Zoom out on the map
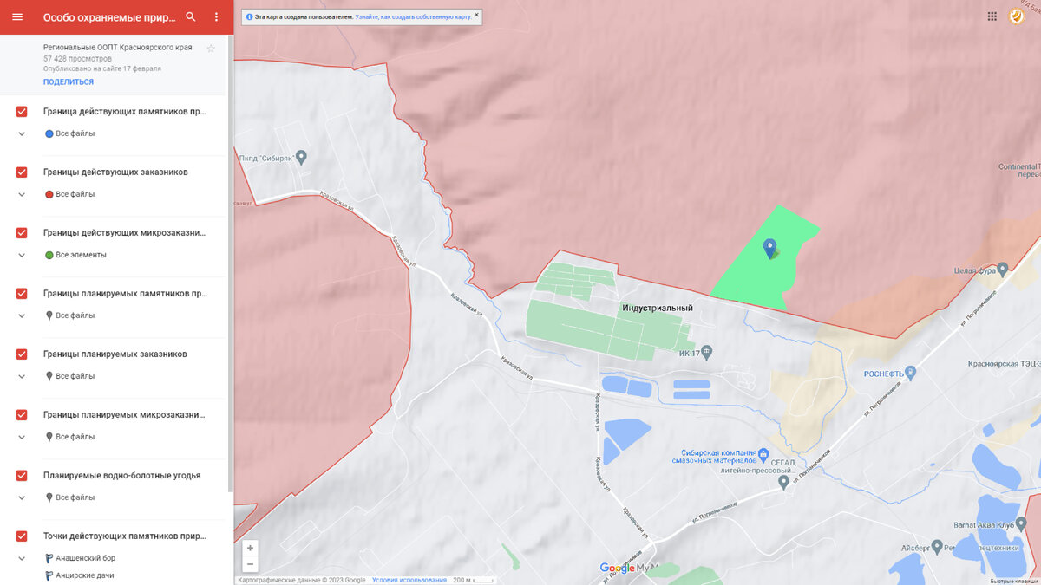Screen dimensions: 1041x585 pyautogui.click(x=250, y=564)
